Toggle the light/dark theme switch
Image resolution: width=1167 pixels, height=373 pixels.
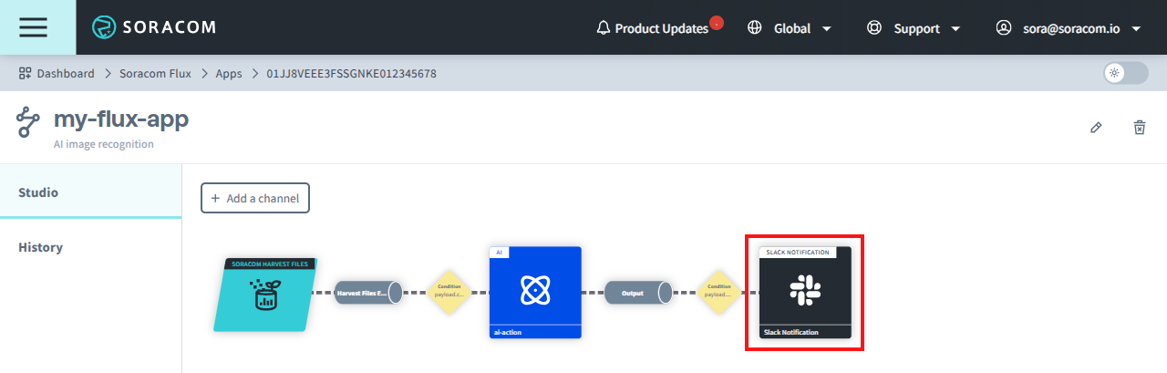tap(1125, 73)
